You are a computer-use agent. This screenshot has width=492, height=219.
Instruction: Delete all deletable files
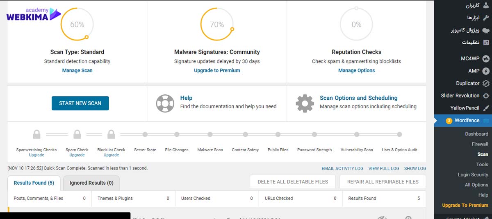pyautogui.click(x=293, y=182)
